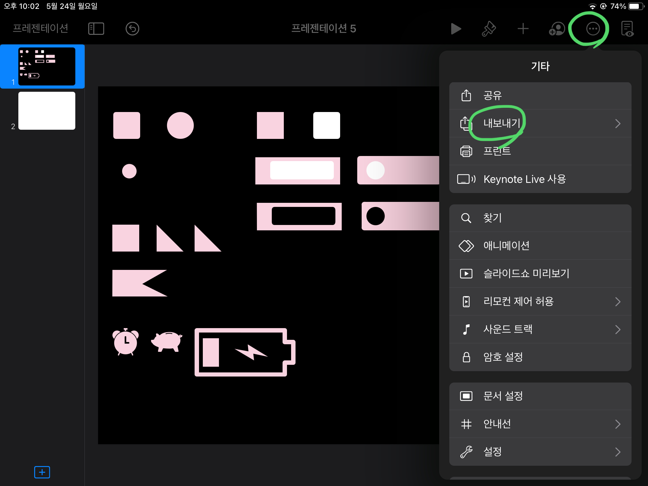This screenshot has height=486, width=648.
Task: Go back to 프레젠테이션 document browser
Action: [x=40, y=29]
